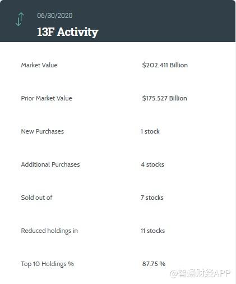Open the 4 stocks additional purchases value

click(152, 164)
